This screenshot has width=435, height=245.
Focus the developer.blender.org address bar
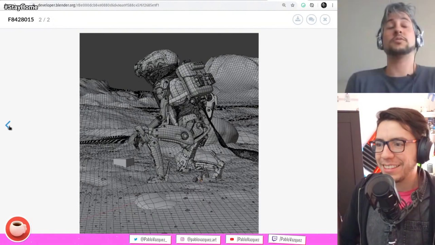[98, 5]
